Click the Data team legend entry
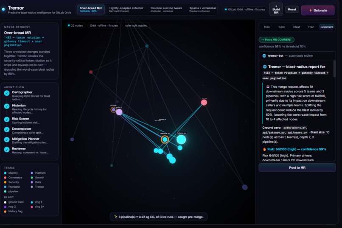Viewport: 342px width, 228px height. tap(36, 182)
